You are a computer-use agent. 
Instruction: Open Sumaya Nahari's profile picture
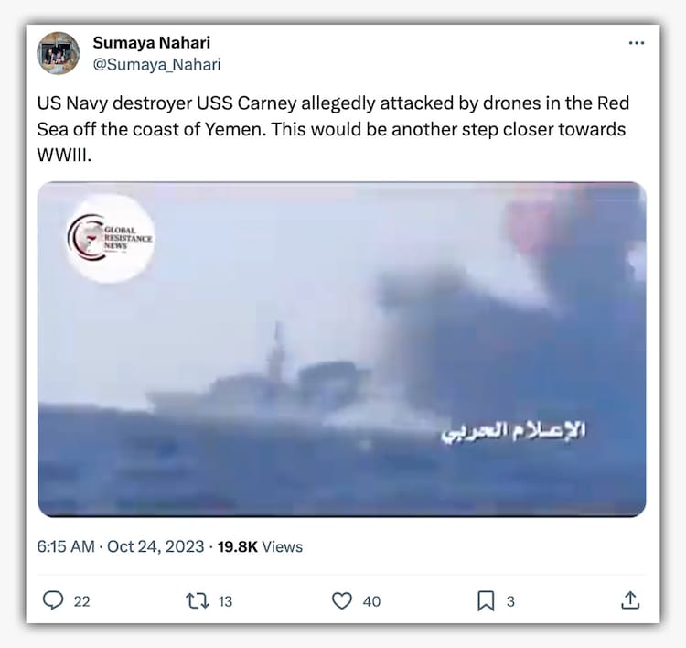point(59,53)
